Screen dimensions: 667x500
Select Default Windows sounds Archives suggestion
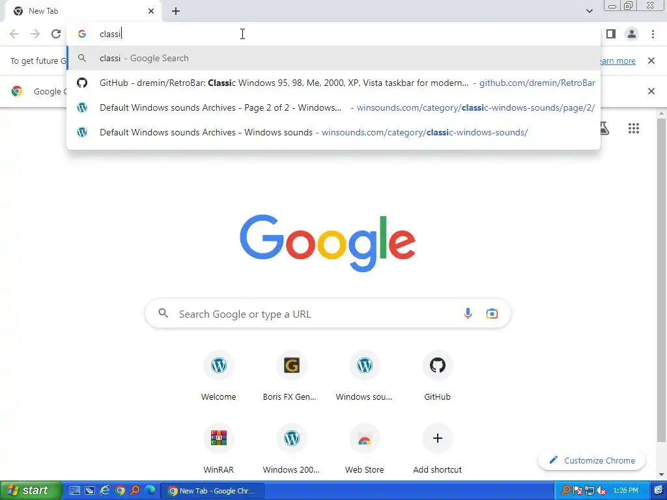(x=333, y=132)
